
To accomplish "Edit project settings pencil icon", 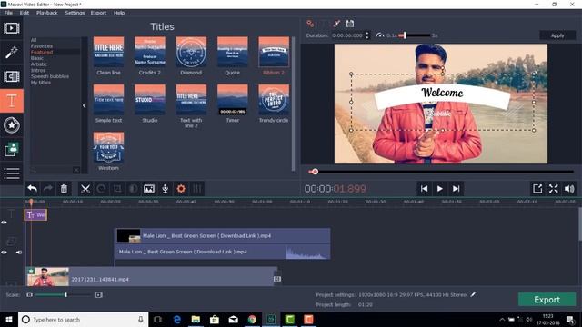I will 473,294.
